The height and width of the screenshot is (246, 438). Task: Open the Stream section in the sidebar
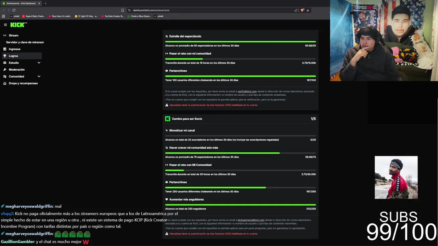14,36
